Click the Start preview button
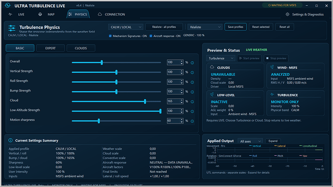Screen dimensions: 333x187 click(x=250, y=58)
